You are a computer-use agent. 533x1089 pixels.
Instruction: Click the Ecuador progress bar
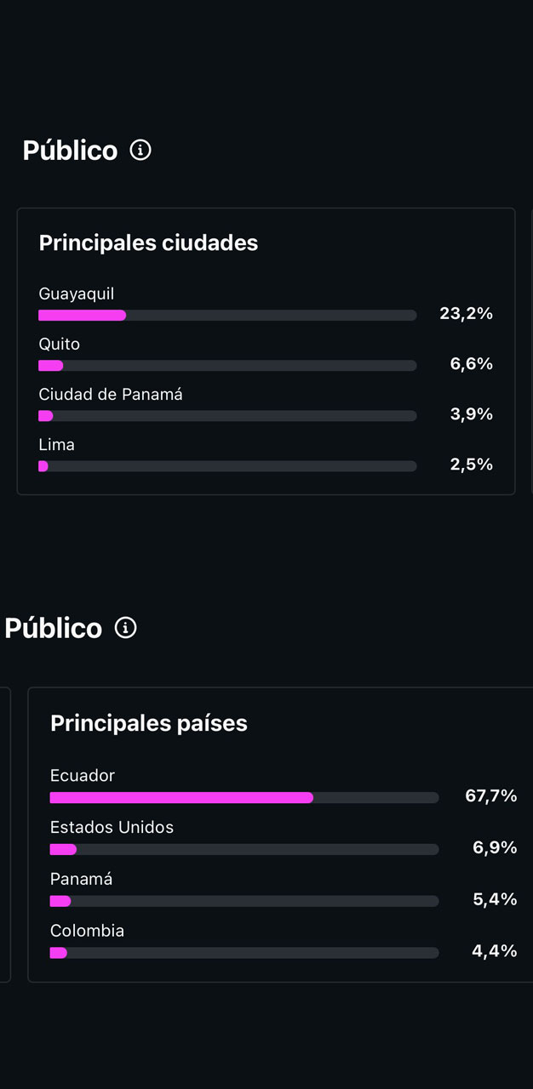tap(244, 798)
